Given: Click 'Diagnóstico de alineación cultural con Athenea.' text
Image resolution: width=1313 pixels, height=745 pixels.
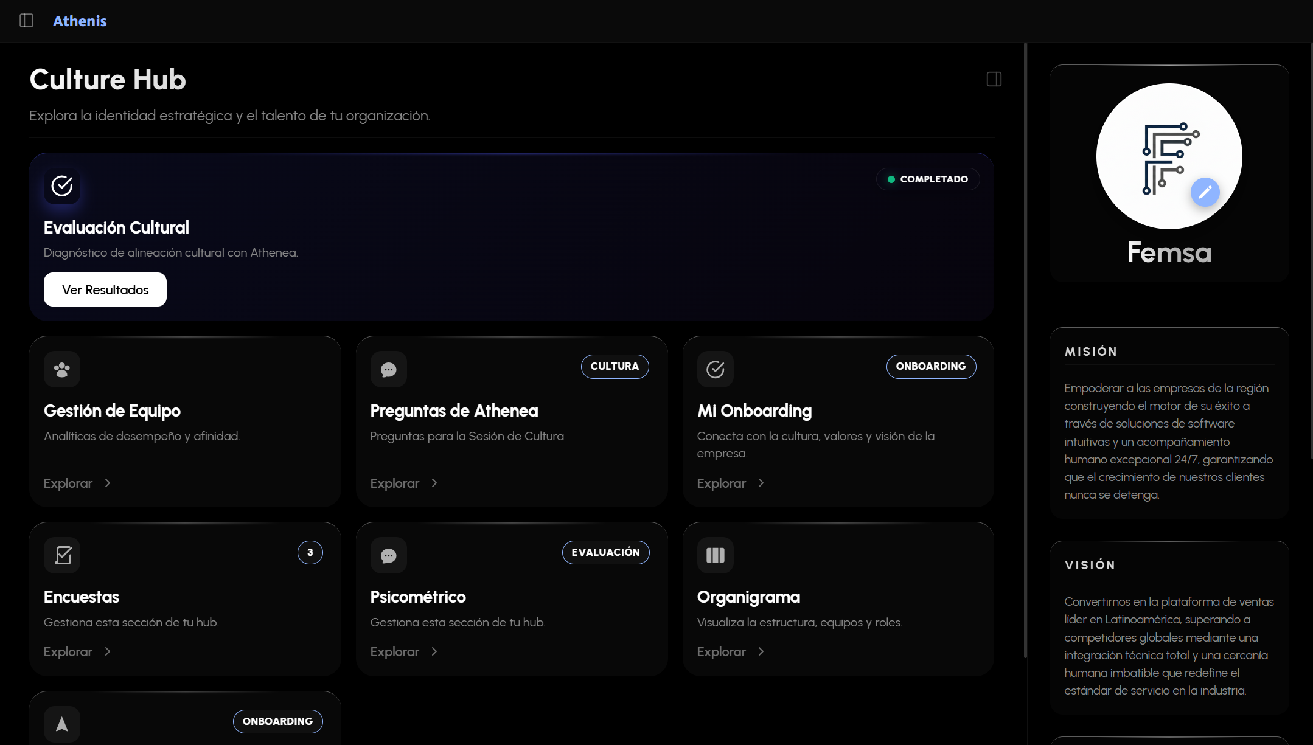Looking at the screenshot, I should 171,252.
